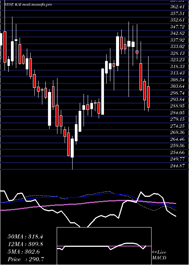Viewport: 189px width, 265px height.
Task: Select the 244.87 price axis label
Action: click(x=177, y=165)
